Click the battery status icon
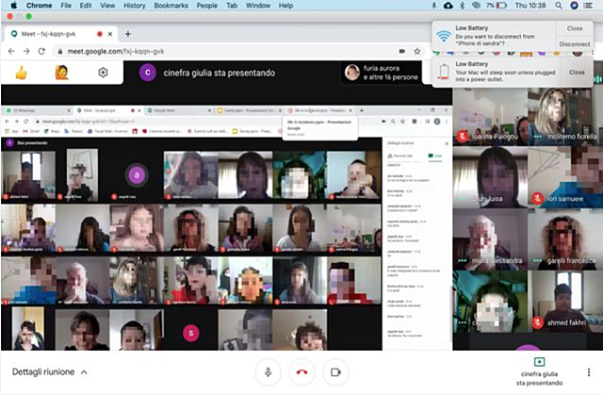 [x=501, y=6]
